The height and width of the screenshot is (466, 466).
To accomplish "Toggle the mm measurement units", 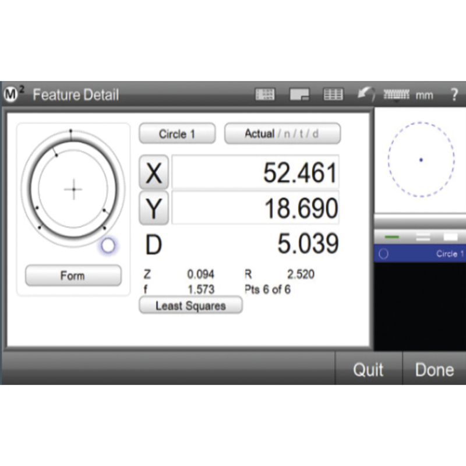I will click(x=424, y=96).
